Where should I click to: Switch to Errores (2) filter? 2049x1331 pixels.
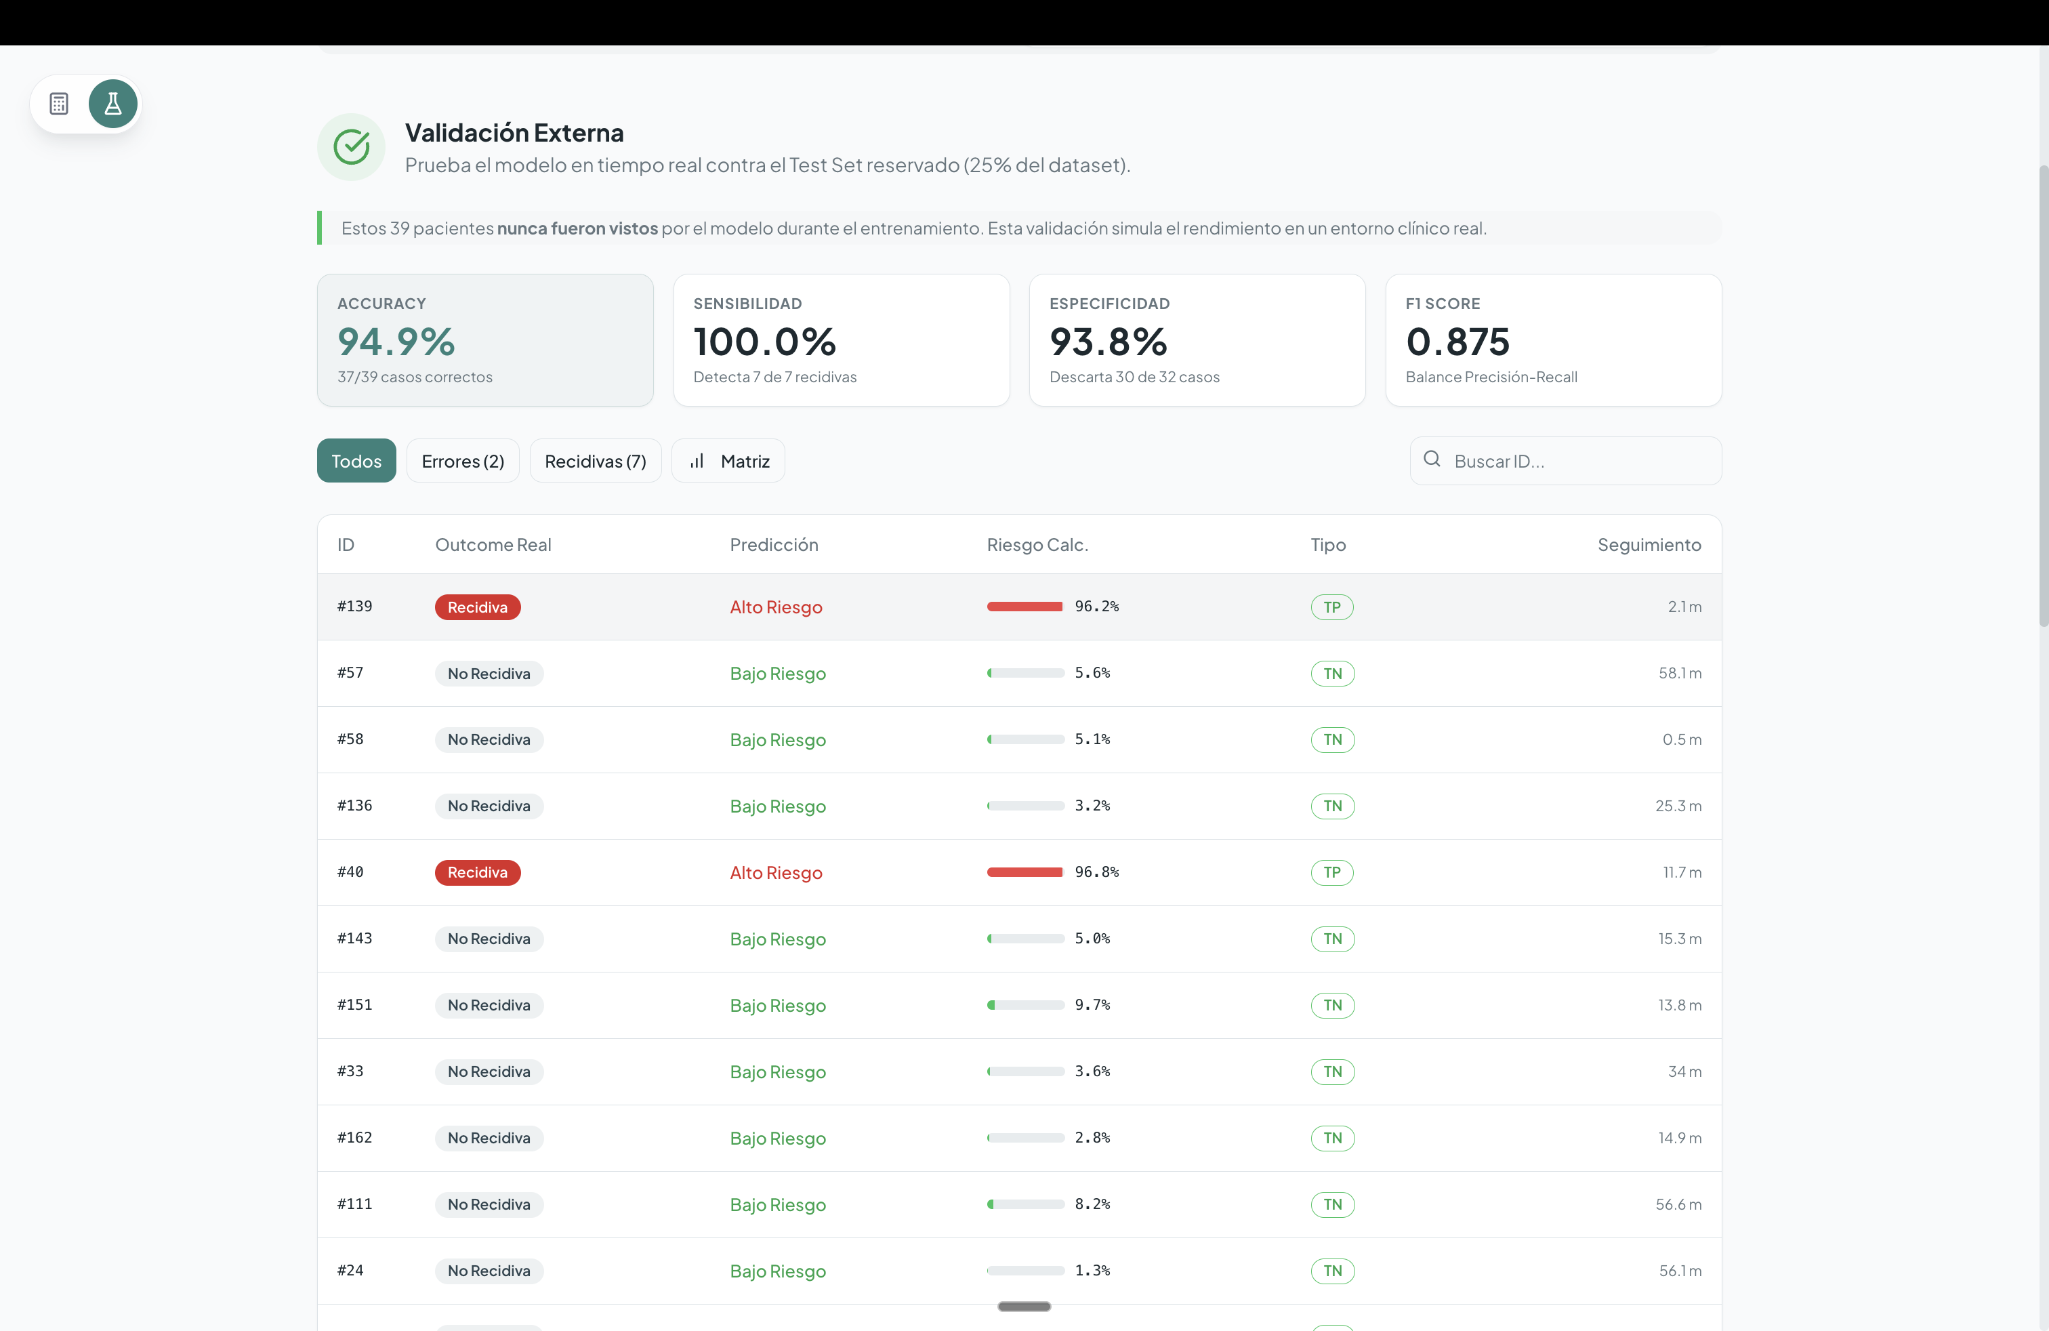(462, 462)
